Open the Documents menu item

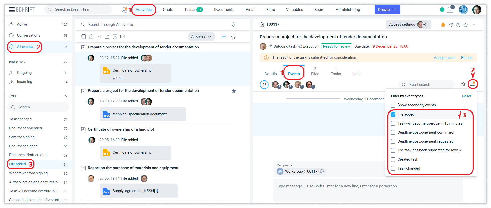[224, 10]
